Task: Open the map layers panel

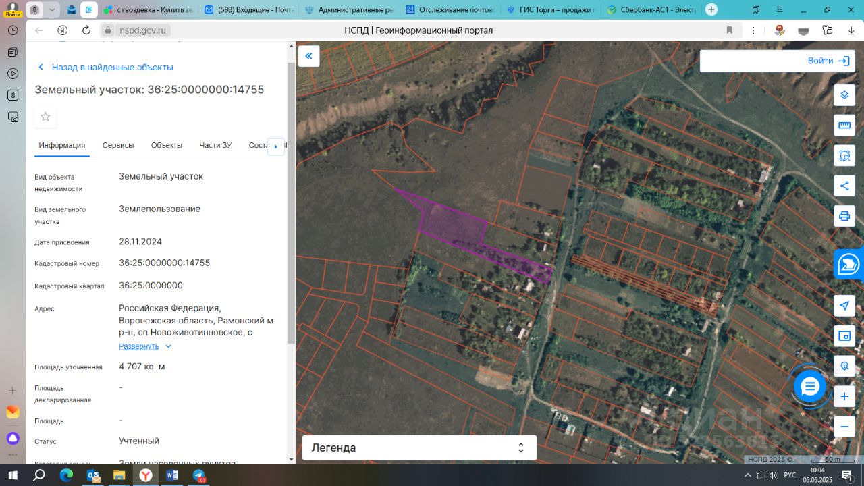Action: click(844, 95)
